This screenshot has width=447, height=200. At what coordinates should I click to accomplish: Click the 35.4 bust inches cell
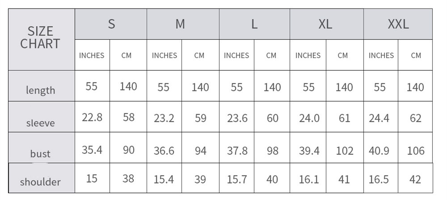(x=93, y=148)
